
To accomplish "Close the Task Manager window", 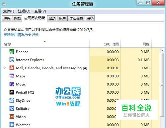I will point(158,3).
